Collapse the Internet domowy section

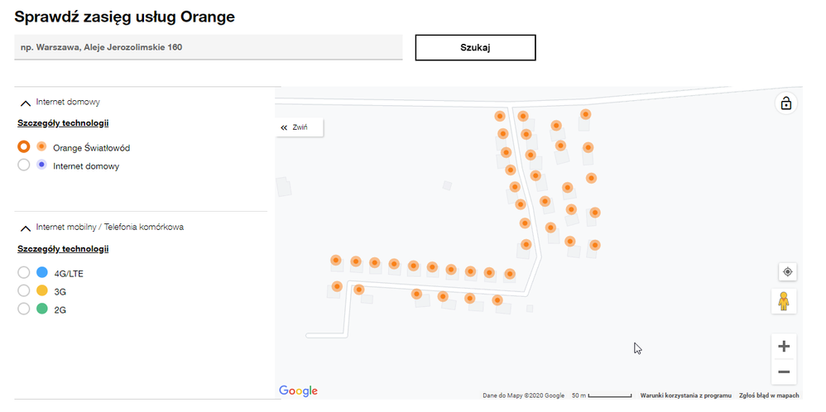coord(25,103)
